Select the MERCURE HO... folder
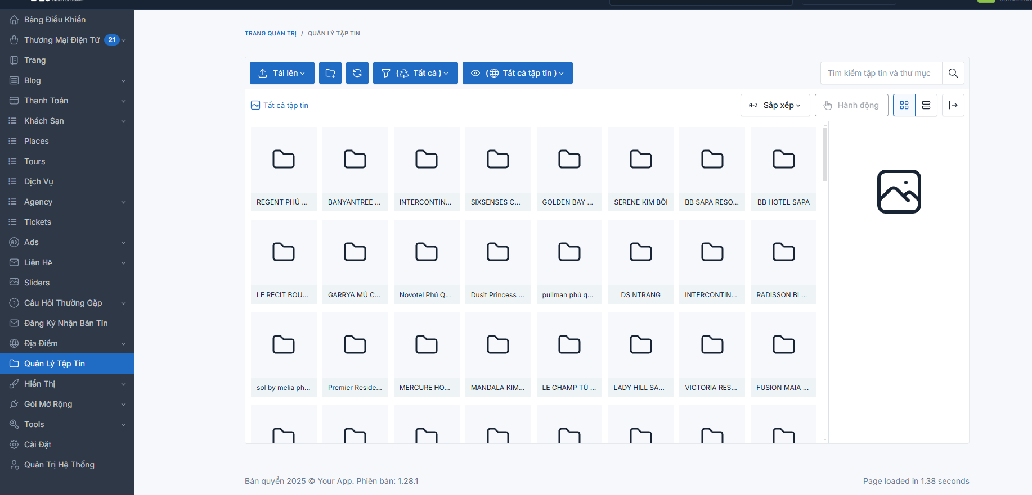The width and height of the screenshot is (1032, 495). [x=427, y=355]
